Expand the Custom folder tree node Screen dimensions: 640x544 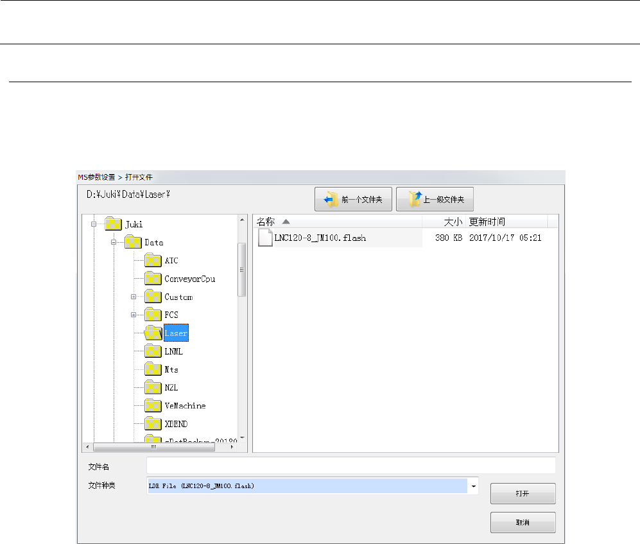134,297
